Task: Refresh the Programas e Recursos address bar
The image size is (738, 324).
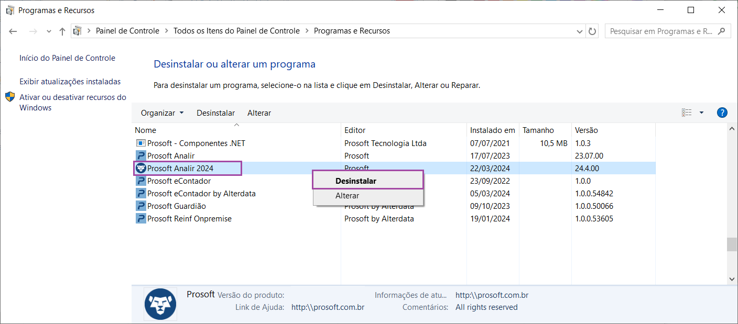Action: click(592, 31)
